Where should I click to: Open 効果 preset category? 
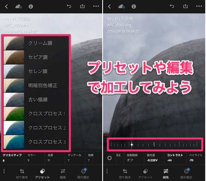coord(94,158)
